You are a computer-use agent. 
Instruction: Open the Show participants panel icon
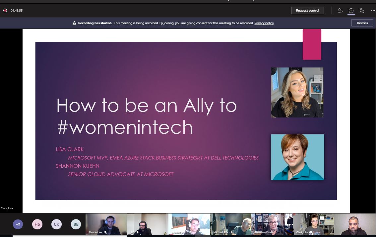pos(340,11)
